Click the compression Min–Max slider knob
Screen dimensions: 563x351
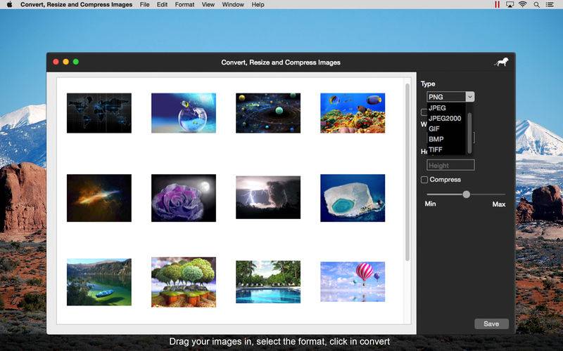point(466,194)
